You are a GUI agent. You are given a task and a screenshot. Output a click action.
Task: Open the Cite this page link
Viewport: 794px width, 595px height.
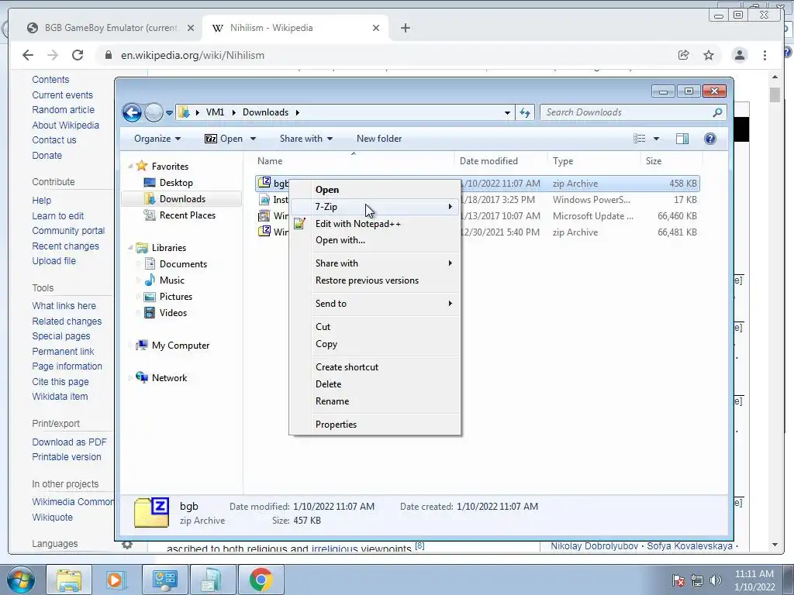(60, 381)
